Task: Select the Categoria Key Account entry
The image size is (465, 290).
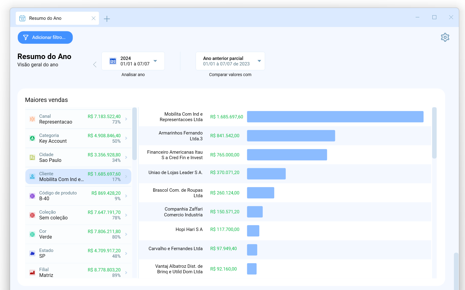Action: pos(78,138)
